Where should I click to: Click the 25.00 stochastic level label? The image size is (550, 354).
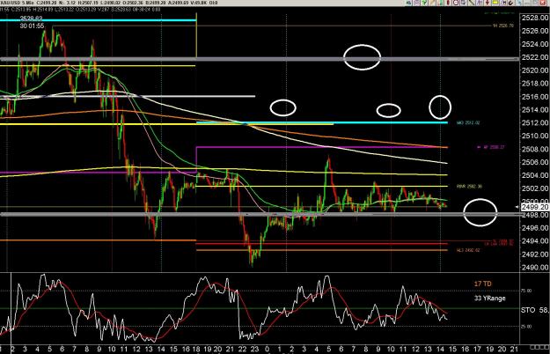pos(526,327)
